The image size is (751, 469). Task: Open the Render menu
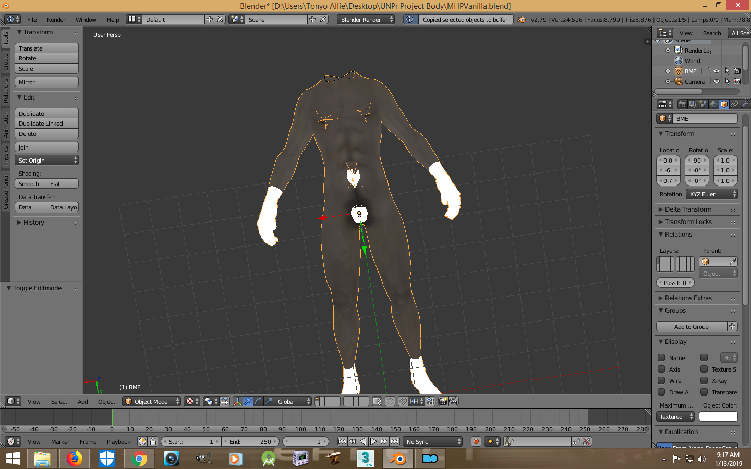(56, 19)
